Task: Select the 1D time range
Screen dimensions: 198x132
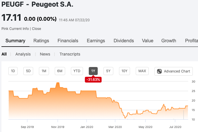Action: [x=13, y=71]
